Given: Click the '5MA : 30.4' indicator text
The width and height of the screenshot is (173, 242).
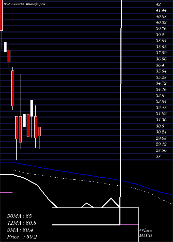Looking at the screenshot, I should 20,230.
